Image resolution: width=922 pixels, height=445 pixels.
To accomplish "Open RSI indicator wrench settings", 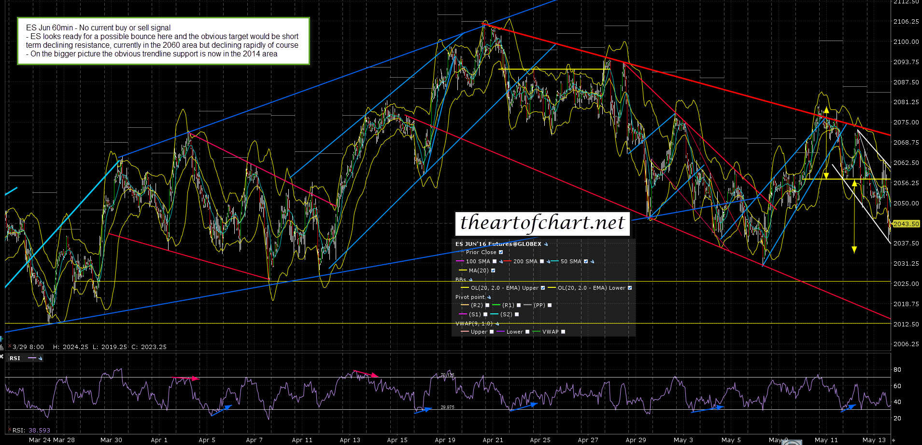I will coord(40,358).
